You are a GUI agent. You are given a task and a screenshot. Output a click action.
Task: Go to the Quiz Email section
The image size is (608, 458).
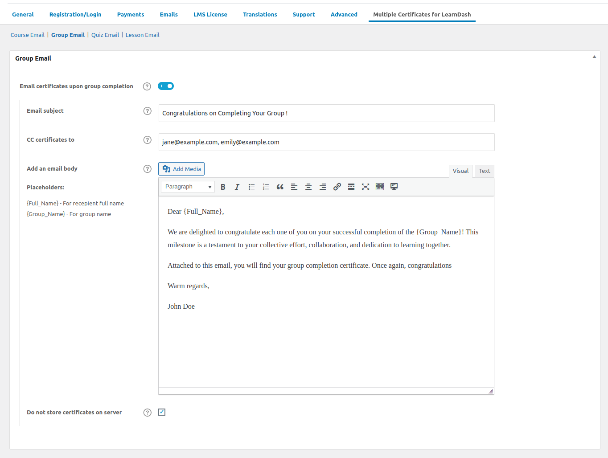coord(105,35)
